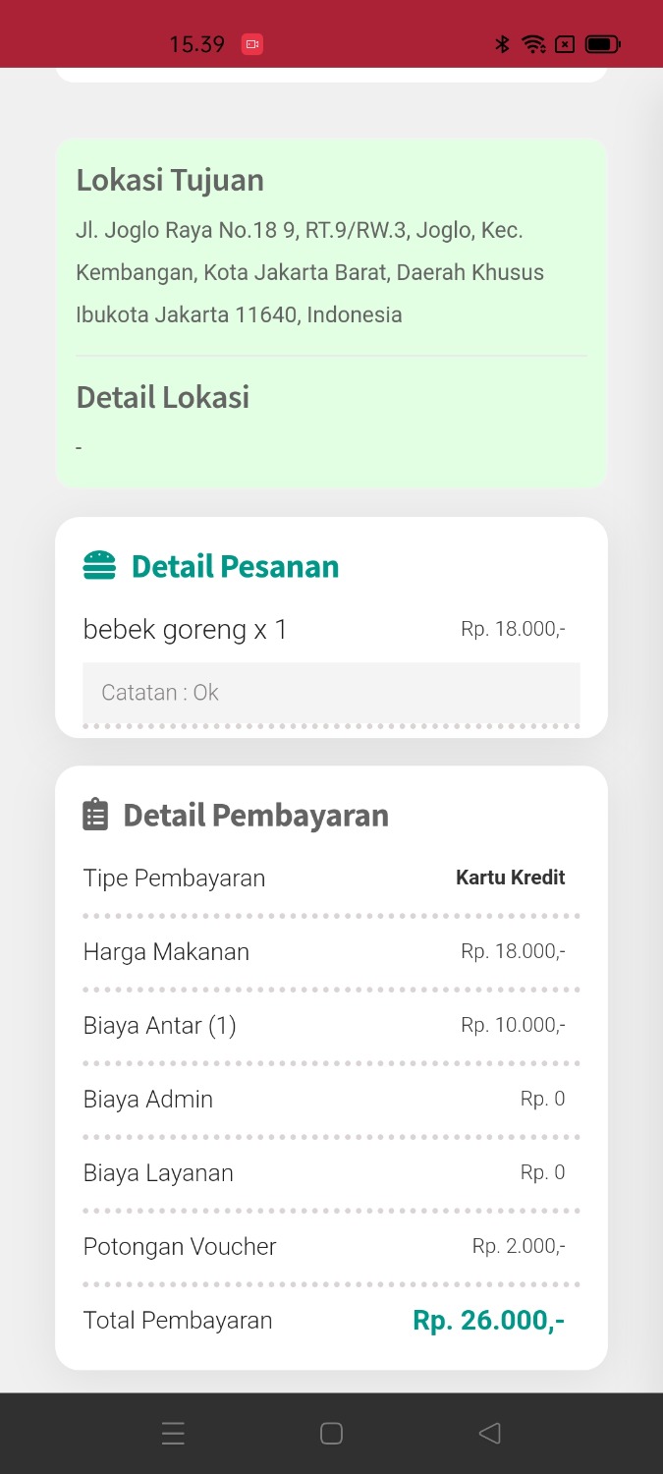Tap the Wi-Fi status icon
Screen dimensions: 663x1474
[533, 44]
